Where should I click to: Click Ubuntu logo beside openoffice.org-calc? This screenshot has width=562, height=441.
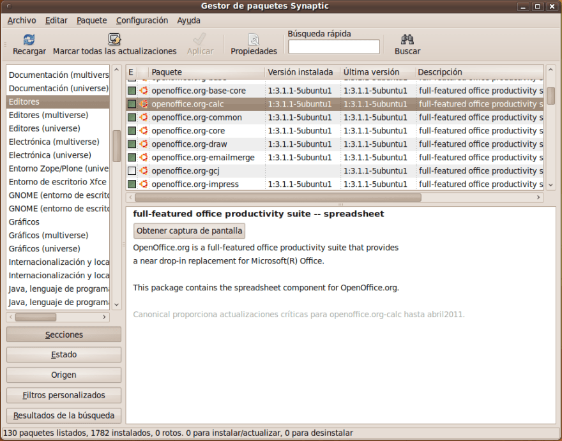click(x=143, y=104)
